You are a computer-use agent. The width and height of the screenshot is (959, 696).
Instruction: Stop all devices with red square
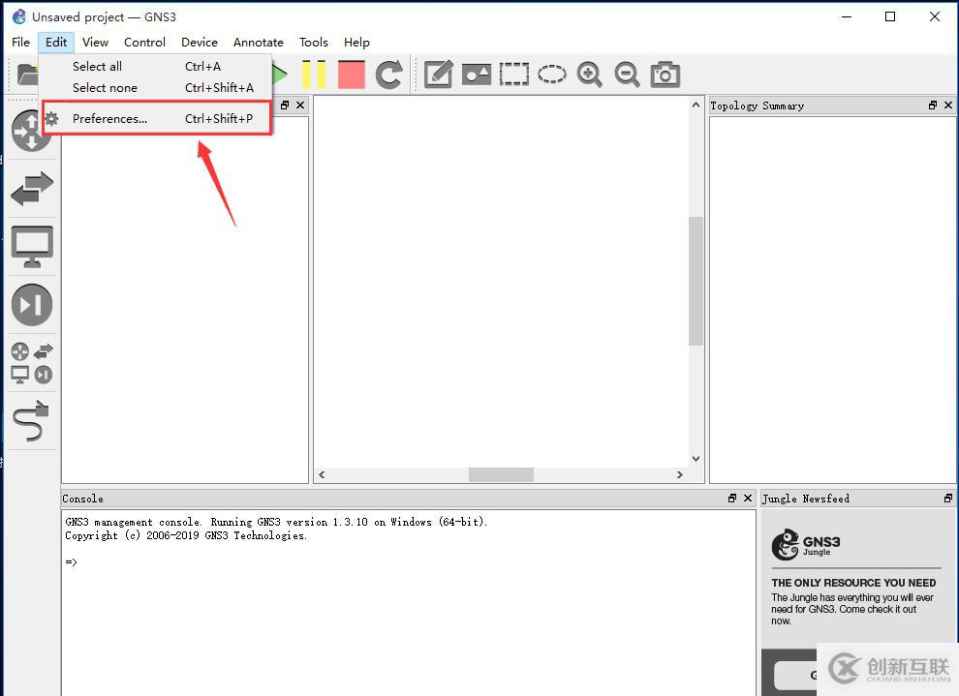pos(351,75)
